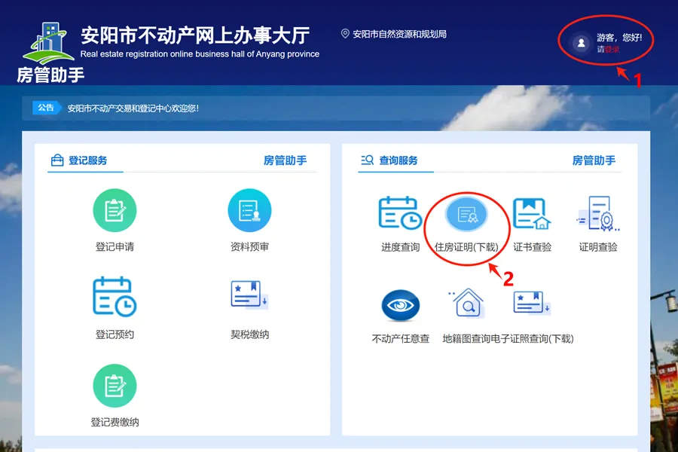Image resolution: width=678 pixels, height=452 pixels.
Task: Open 房管助手 link beside 登记服务
Action: pyautogui.click(x=286, y=160)
